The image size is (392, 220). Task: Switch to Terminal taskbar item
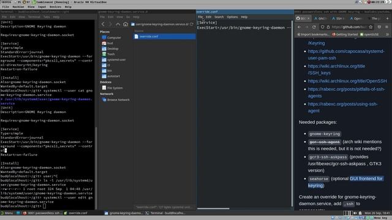point(165,213)
